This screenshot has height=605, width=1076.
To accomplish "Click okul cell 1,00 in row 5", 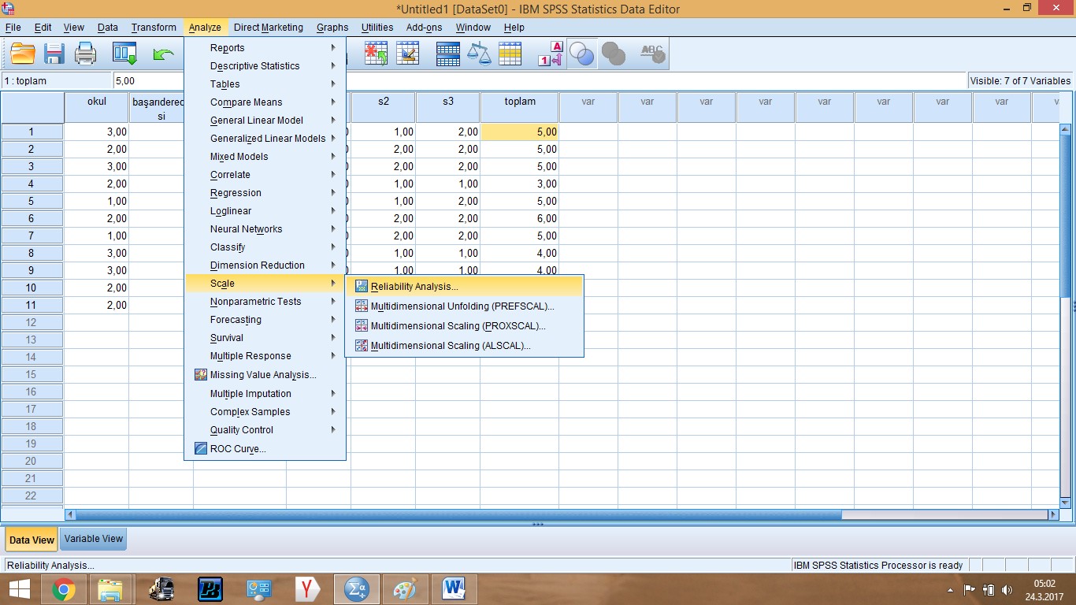I will [x=96, y=201].
